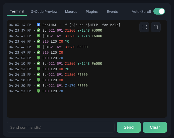Image resolution: width=174 pixels, height=138 pixels.
Task: Click the 04:03:14 PM timestamp
Action: pyautogui.click(x=20, y=25)
